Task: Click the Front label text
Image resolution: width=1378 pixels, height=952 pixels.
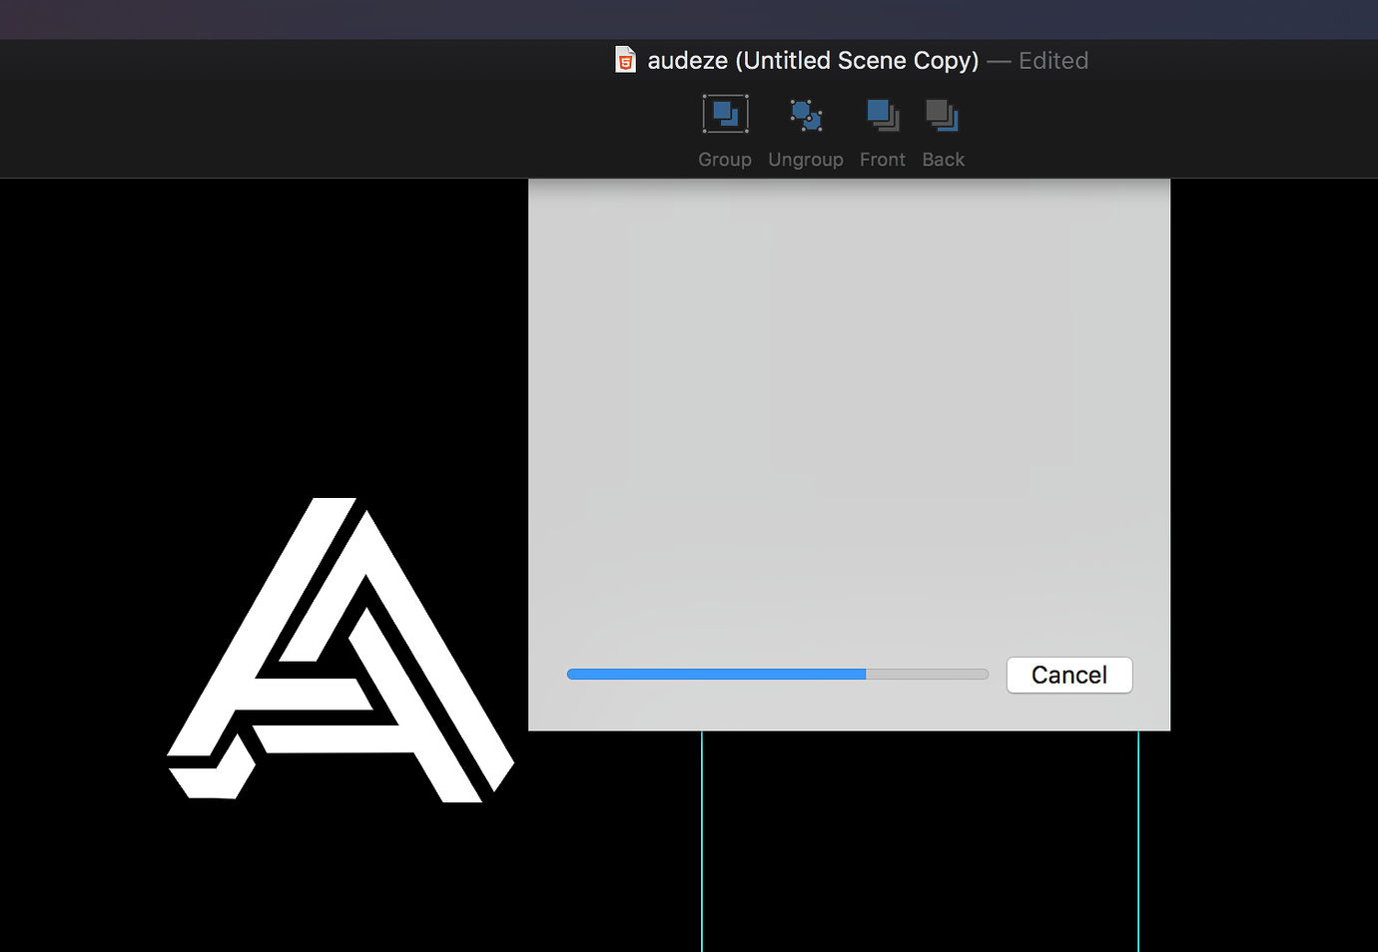Action: [883, 160]
